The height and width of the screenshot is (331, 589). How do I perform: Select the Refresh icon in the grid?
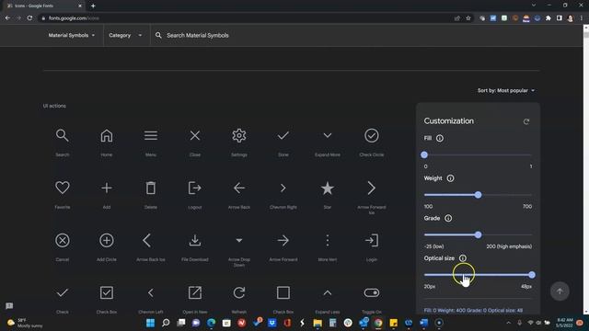239,292
